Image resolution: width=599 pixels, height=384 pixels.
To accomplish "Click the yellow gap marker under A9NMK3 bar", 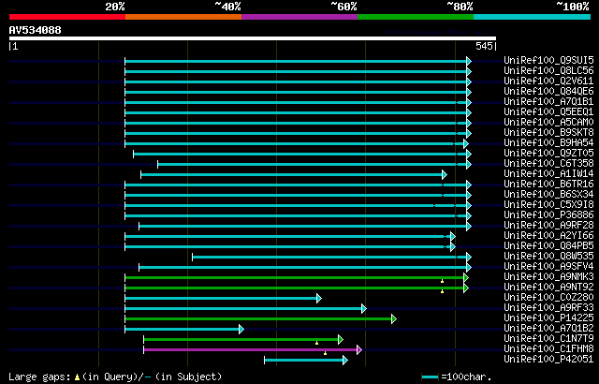I will [x=442, y=281].
